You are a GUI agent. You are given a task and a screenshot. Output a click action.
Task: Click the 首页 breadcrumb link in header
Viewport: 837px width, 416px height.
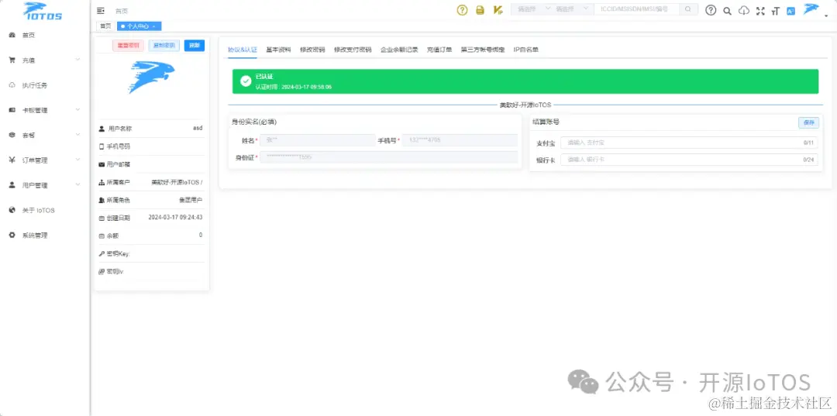pyautogui.click(x=122, y=11)
